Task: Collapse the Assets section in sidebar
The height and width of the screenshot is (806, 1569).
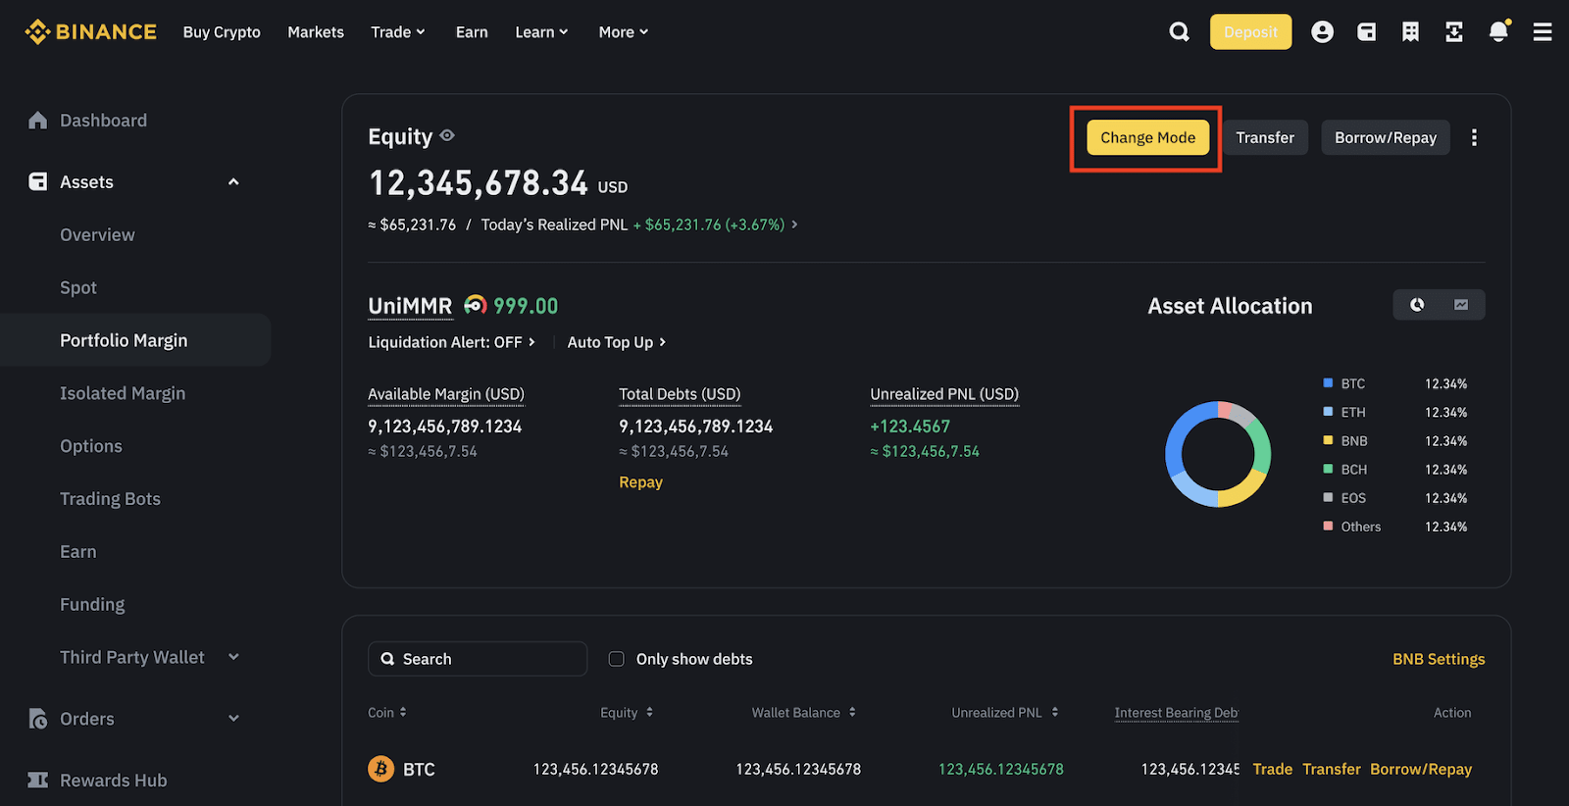Action: 233,182
